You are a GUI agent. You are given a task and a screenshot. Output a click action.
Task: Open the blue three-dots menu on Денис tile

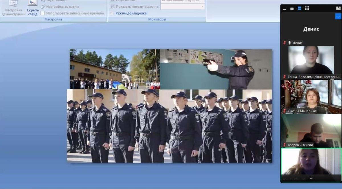338,16
